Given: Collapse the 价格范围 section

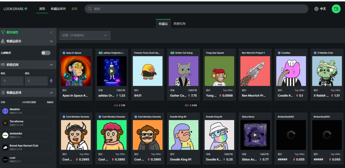Looking at the screenshot, I should (51, 65).
